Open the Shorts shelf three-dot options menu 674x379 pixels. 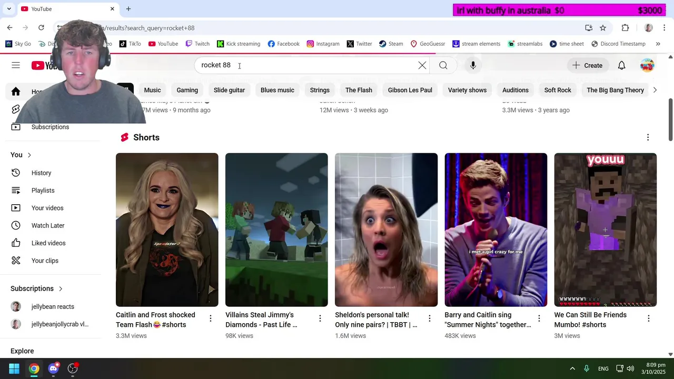pyautogui.click(x=648, y=137)
